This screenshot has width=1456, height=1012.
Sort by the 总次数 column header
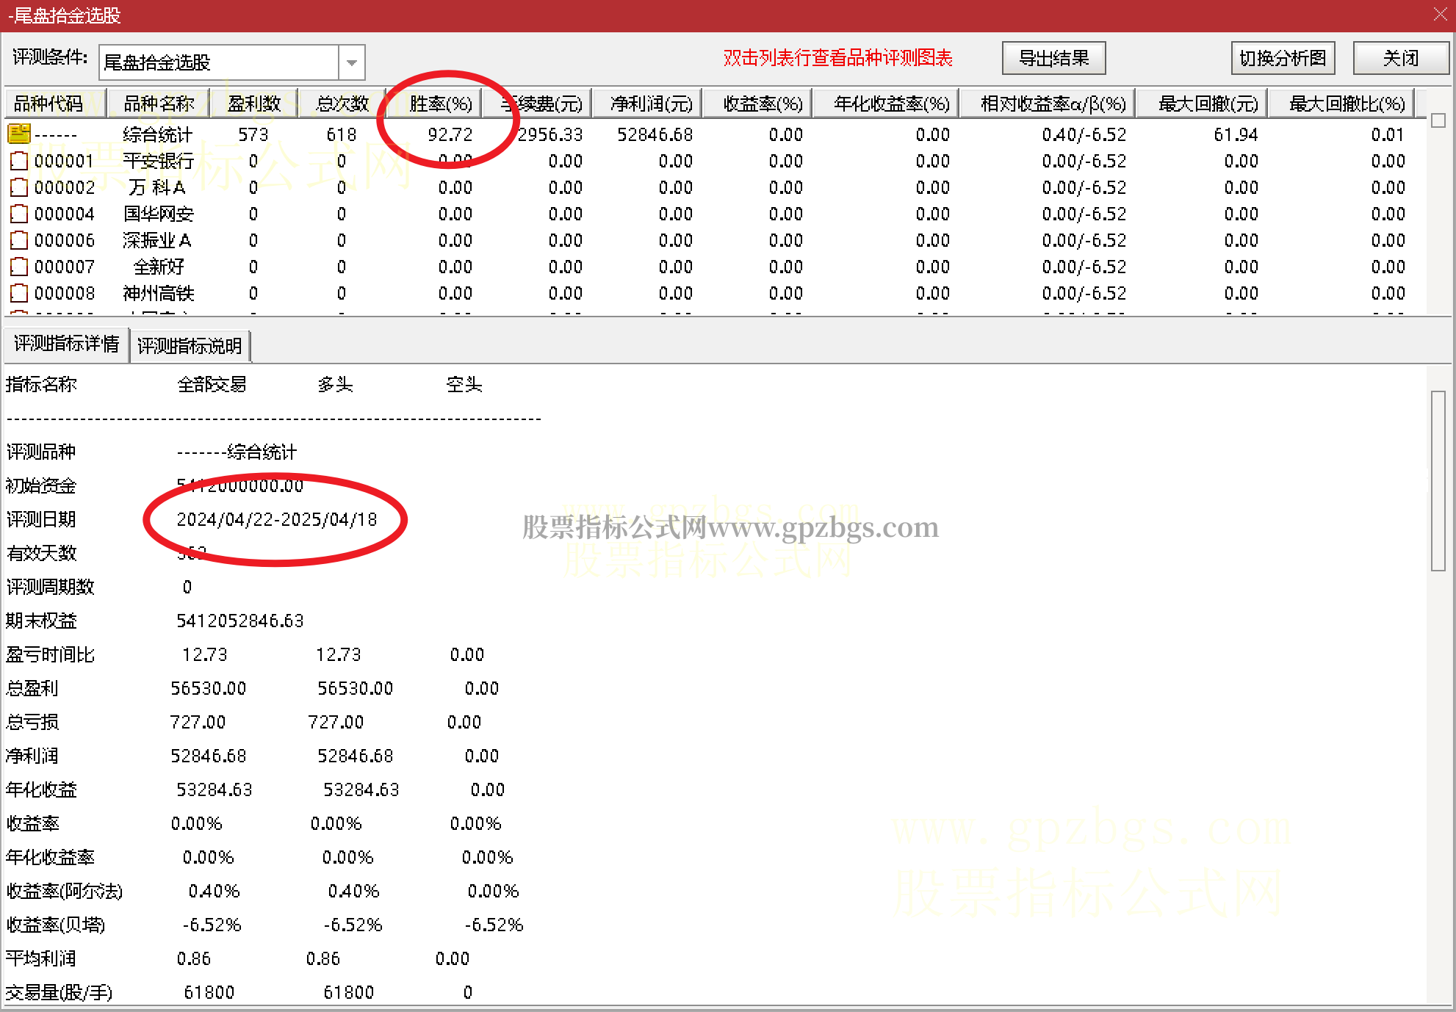[342, 104]
